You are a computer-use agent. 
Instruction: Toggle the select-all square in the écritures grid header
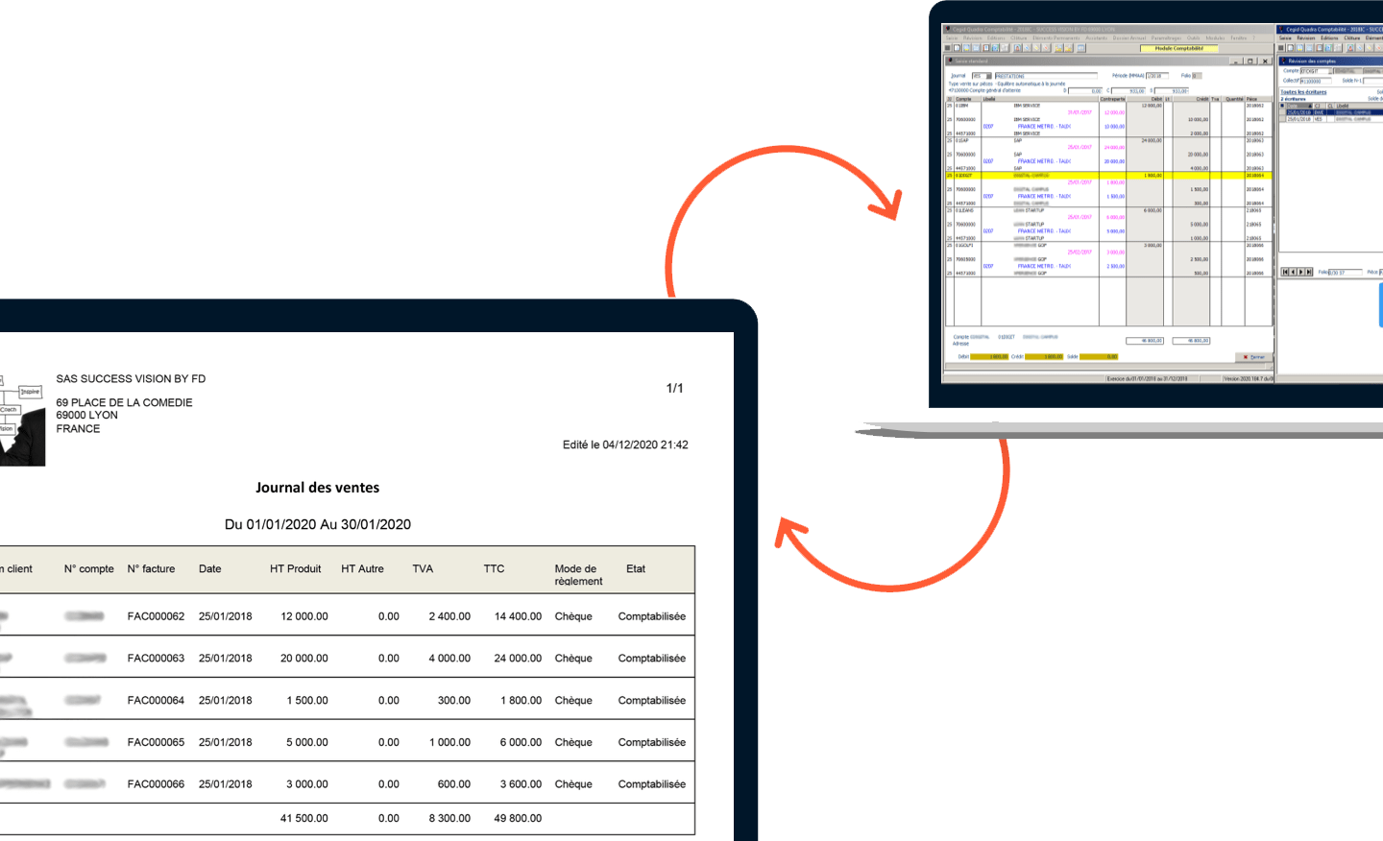point(1281,106)
